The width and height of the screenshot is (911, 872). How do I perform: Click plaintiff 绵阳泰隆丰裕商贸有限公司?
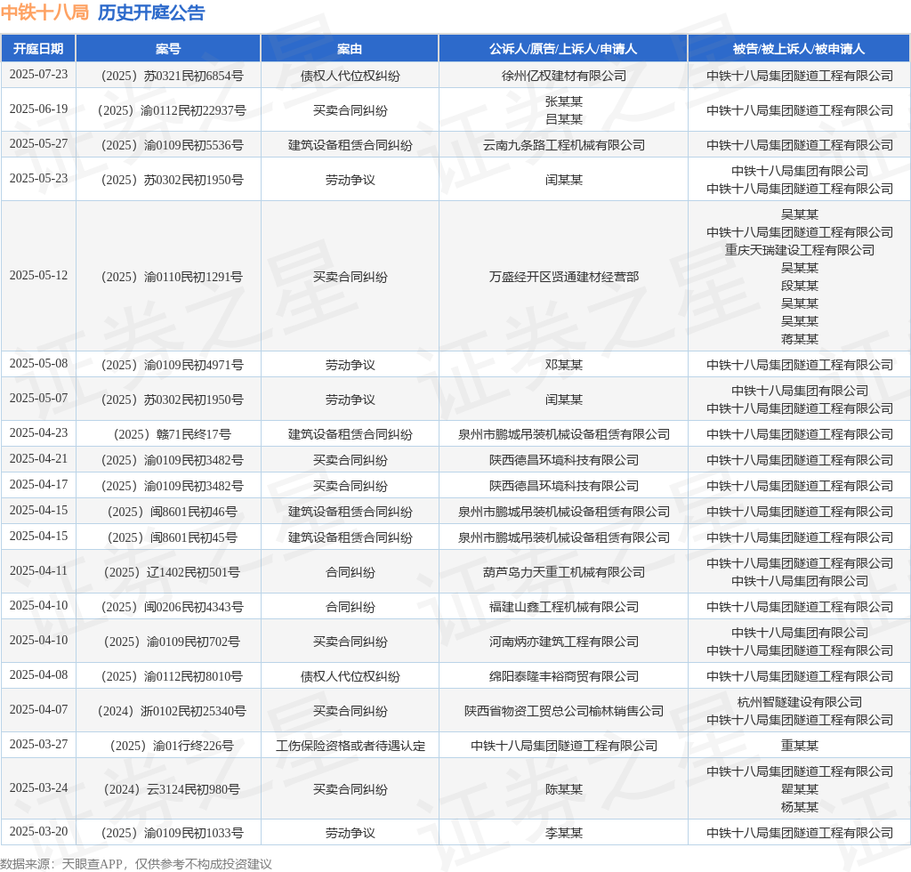(563, 676)
